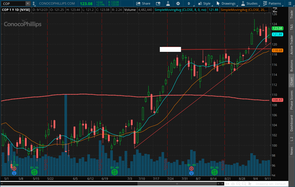
Task: Click the 123.08 last price in header
Action: tap(86, 4)
